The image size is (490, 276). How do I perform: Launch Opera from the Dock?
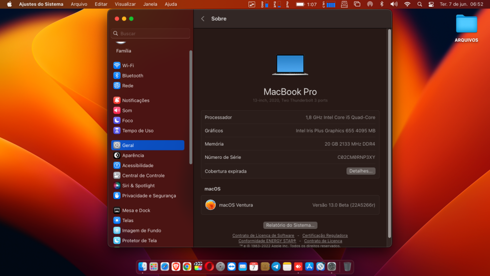pyautogui.click(x=209, y=266)
